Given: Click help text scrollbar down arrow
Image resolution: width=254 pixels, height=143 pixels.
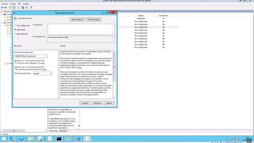Looking at the screenshot, I should tap(114, 97).
